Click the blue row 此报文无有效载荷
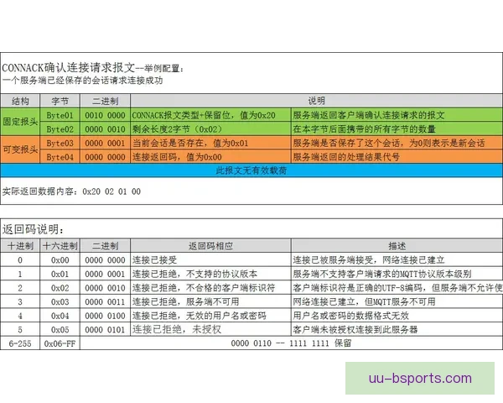 pos(251,170)
